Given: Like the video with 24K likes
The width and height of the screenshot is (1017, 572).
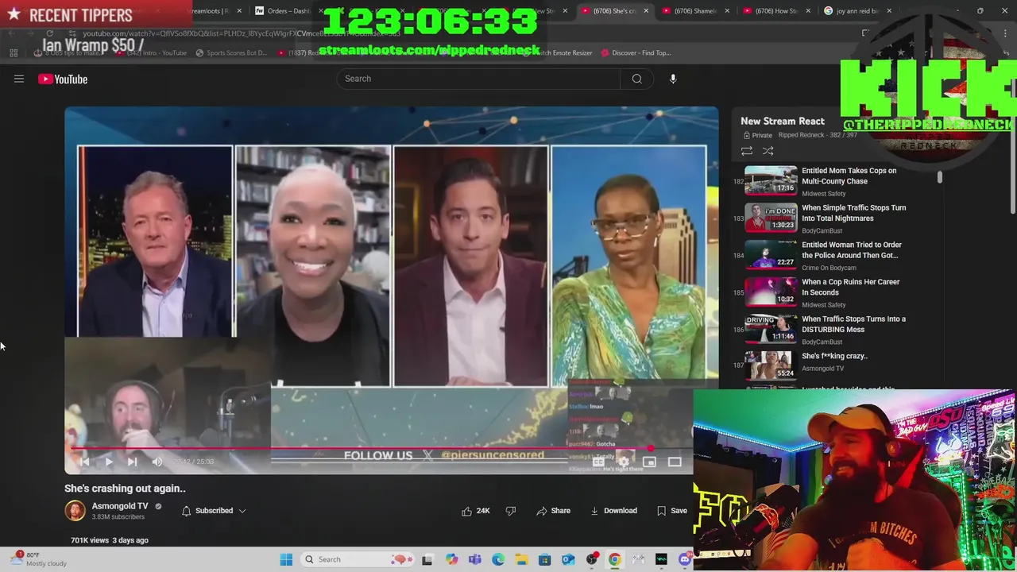Looking at the screenshot, I should [476, 511].
